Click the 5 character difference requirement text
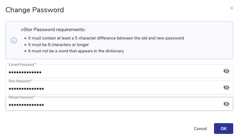Screen dimensions: 238x139 106,38
